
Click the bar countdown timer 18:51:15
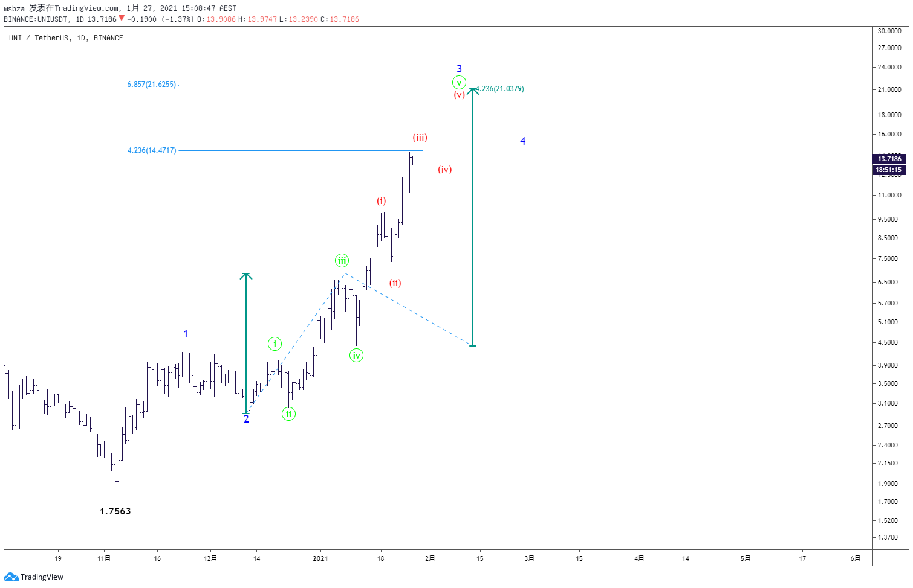[x=889, y=170]
